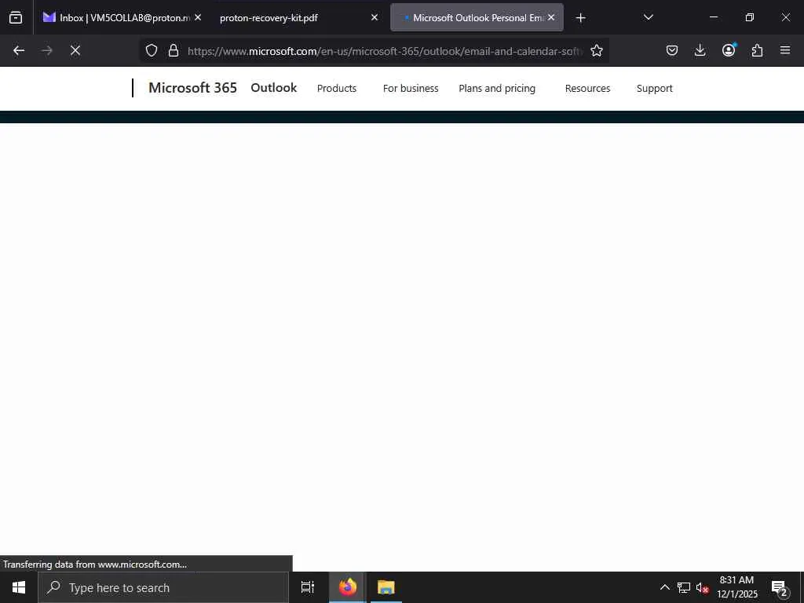Open taskbar clock and calendar
The image size is (804, 603).
[x=736, y=587]
